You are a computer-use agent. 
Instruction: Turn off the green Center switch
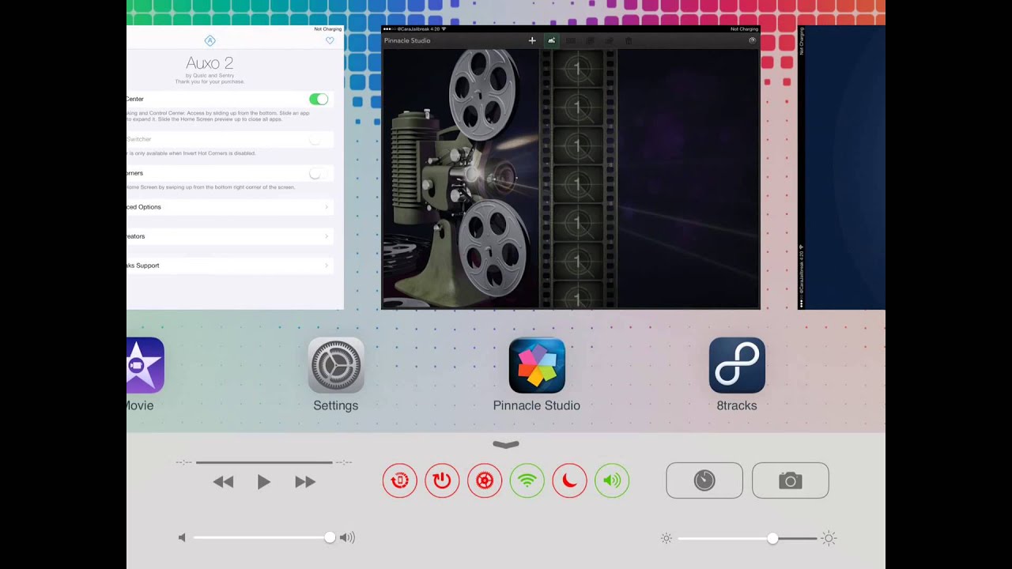[319, 99]
